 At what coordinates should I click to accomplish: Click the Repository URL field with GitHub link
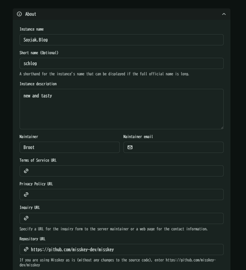(x=122, y=249)
